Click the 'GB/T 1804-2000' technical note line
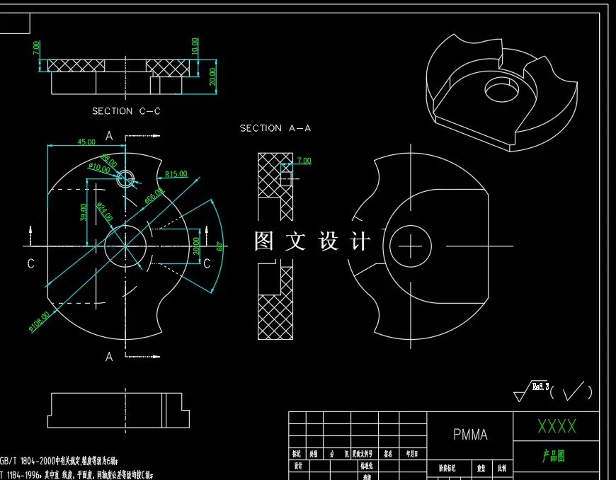Viewport: 616px width, 480px height. (59, 461)
